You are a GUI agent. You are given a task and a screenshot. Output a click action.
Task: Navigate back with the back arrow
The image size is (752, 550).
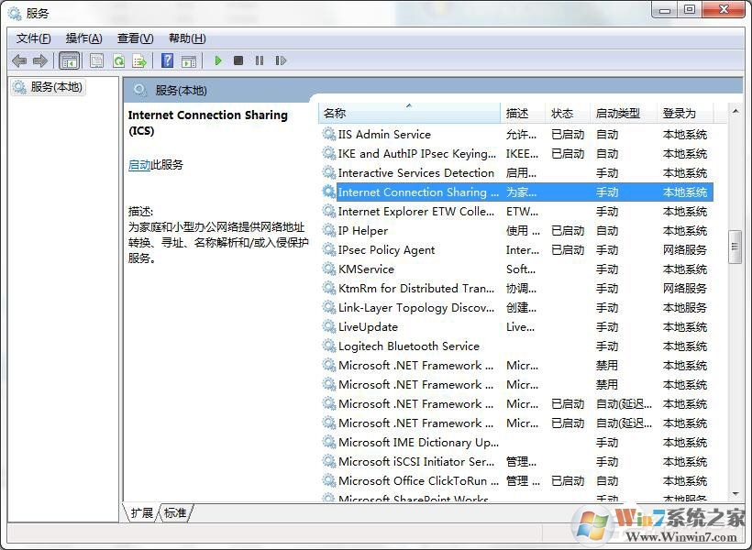click(20, 60)
